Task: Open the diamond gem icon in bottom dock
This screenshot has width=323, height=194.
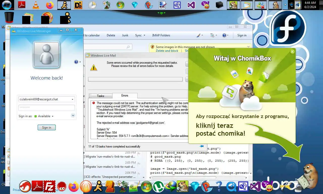Action: 195,187
